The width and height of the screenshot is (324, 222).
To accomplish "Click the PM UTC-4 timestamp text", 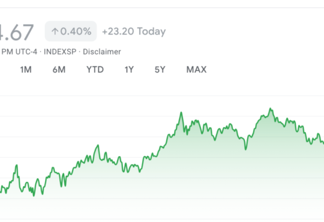I will pos(19,52).
